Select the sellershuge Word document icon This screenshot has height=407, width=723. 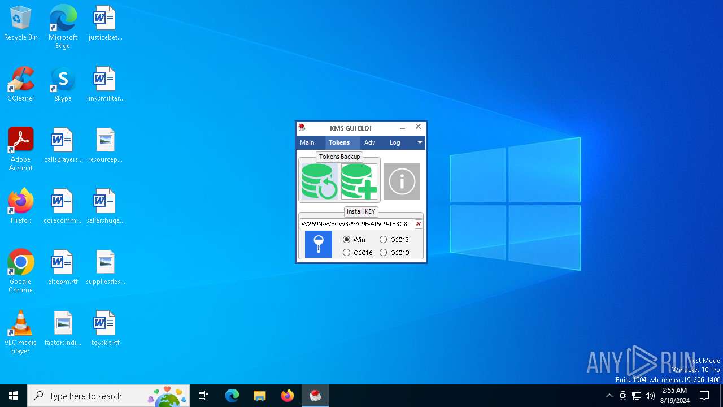pyautogui.click(x=105, y=206)
